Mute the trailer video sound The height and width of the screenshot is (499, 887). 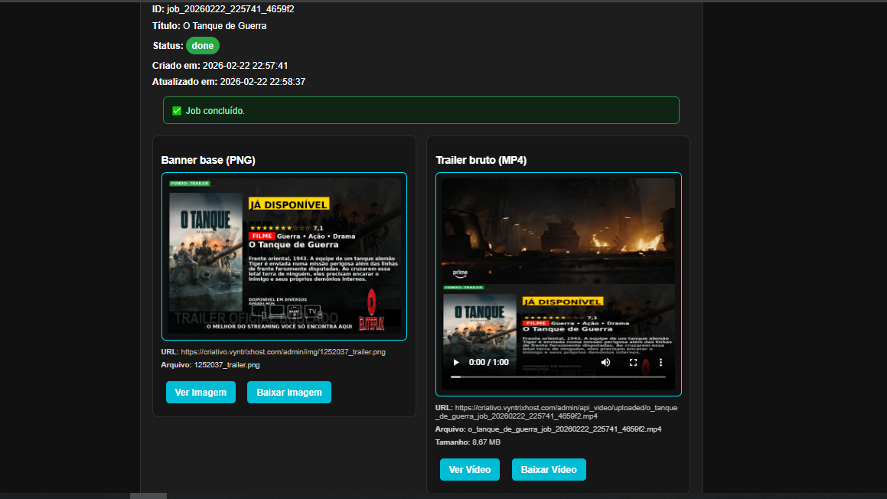tap(605, 362)
